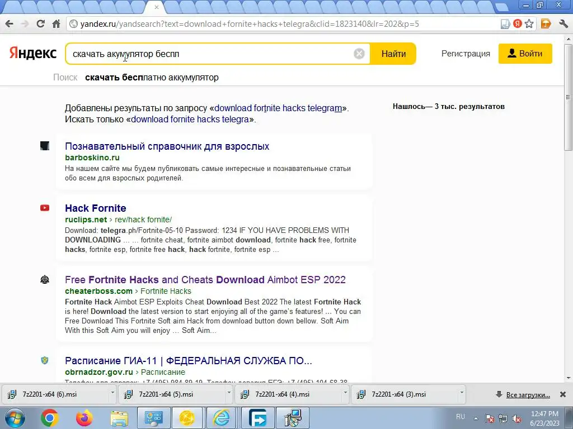Click the installer computer icon on the taskbar
The height and width of the screenshot is (429, 573).
(292, 418)
